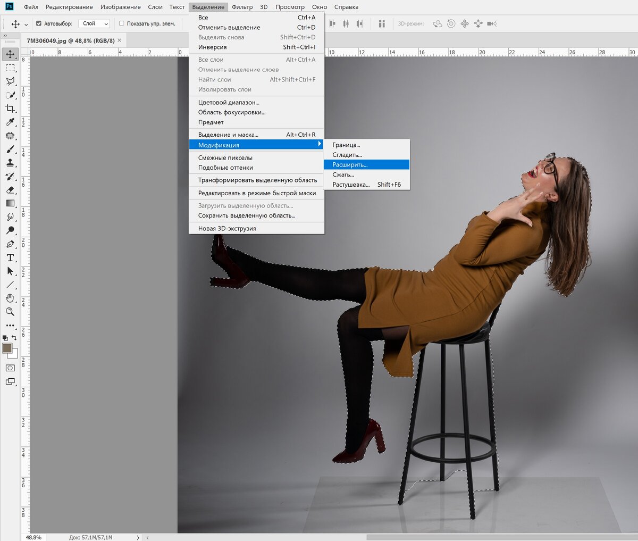
Task: Select the Crop tool
Action: [10, 109]
